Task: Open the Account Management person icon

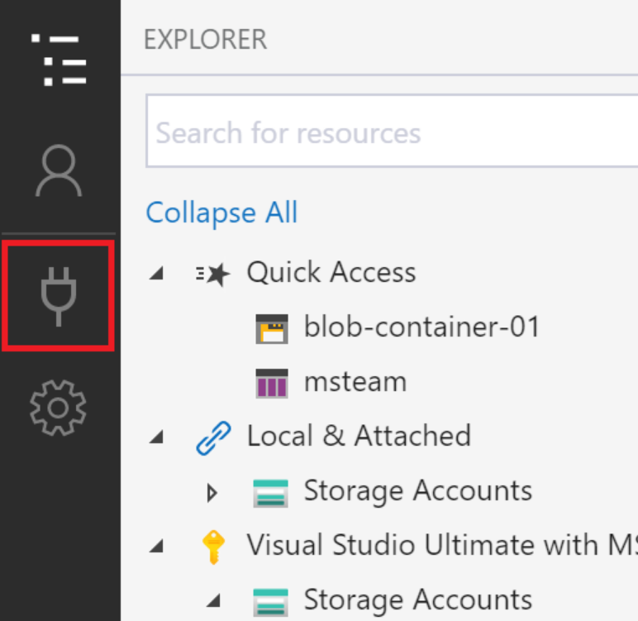Action: [59, 170]
